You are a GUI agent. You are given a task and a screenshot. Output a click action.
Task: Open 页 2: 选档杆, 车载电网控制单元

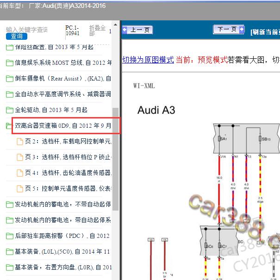[x=68, y=141]
